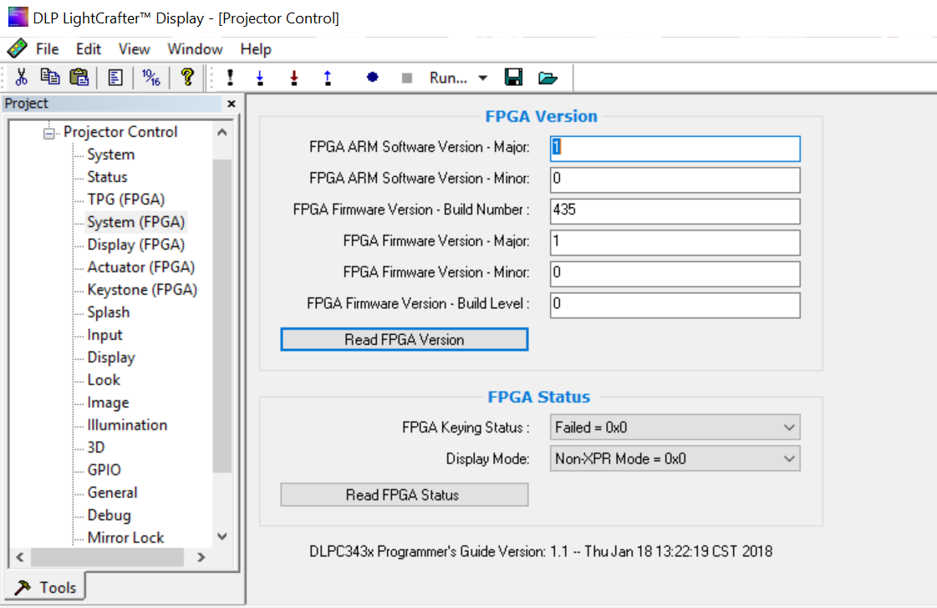The width and height of the screenshot is (937, 608).
Task: Select the Look tree item
Action: click(x=104, y=380)
